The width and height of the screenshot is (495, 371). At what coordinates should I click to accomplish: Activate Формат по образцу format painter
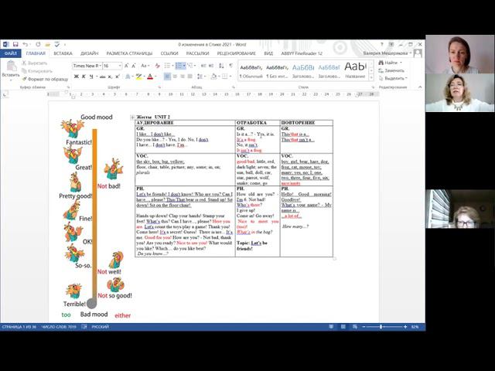pos(45,79)
